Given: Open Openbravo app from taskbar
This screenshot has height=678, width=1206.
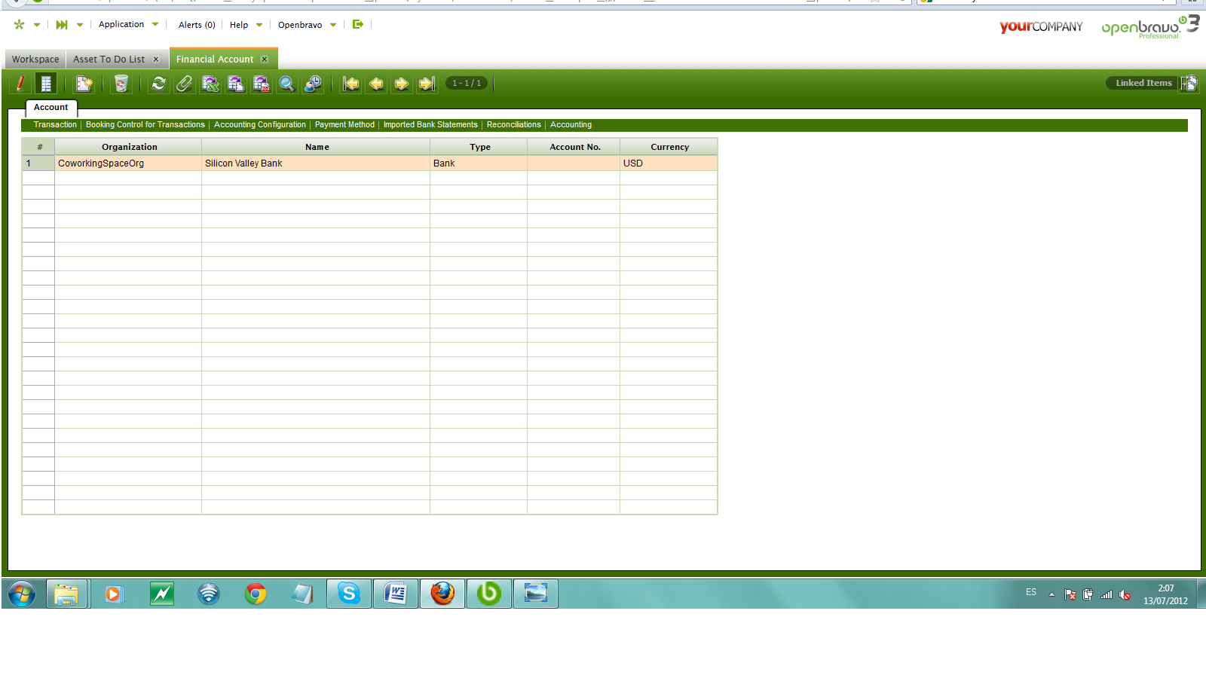Looking at the screenshot, I should coord(489,594).
